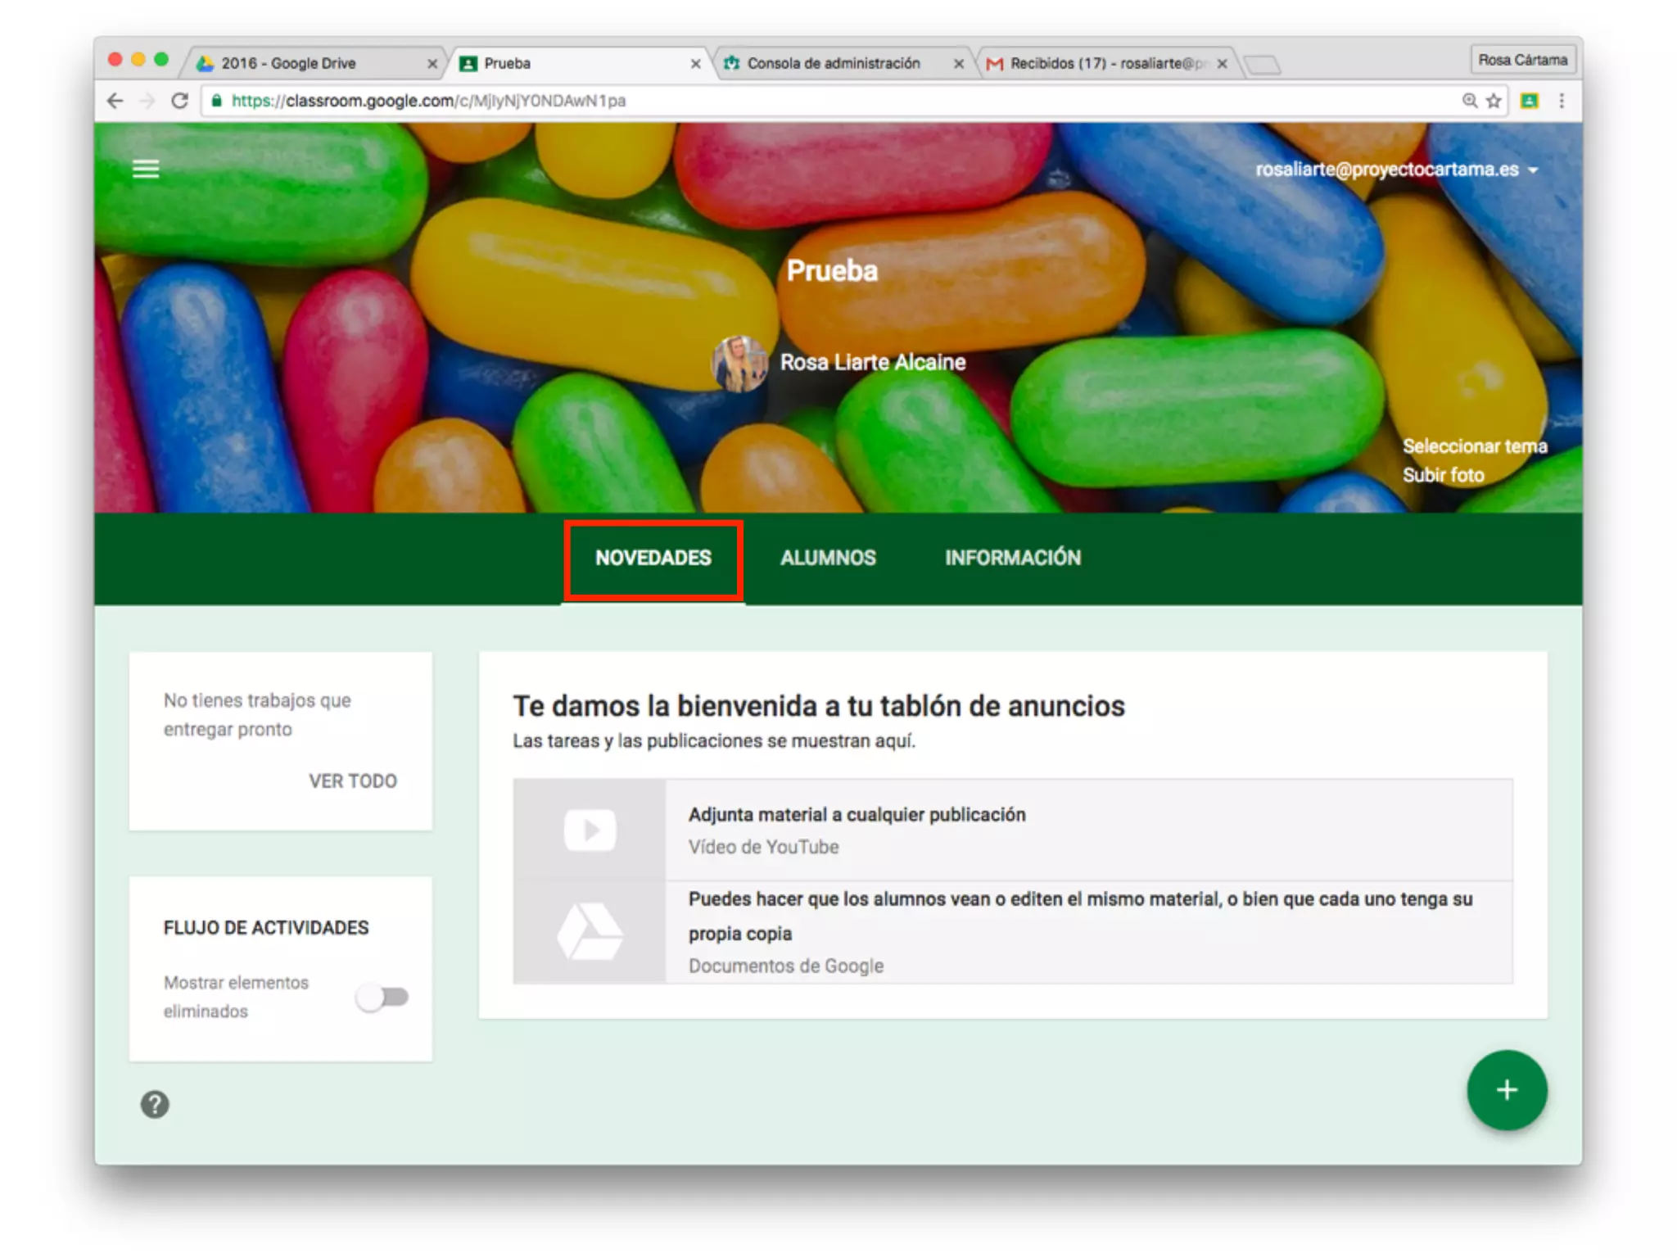
Task: Click Seleccionar tema link
Action: 1474,446
